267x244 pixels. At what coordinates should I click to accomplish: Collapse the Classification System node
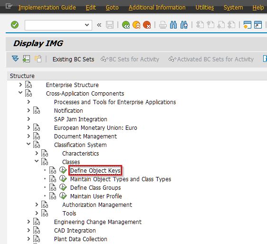click(x=29, y=144)
